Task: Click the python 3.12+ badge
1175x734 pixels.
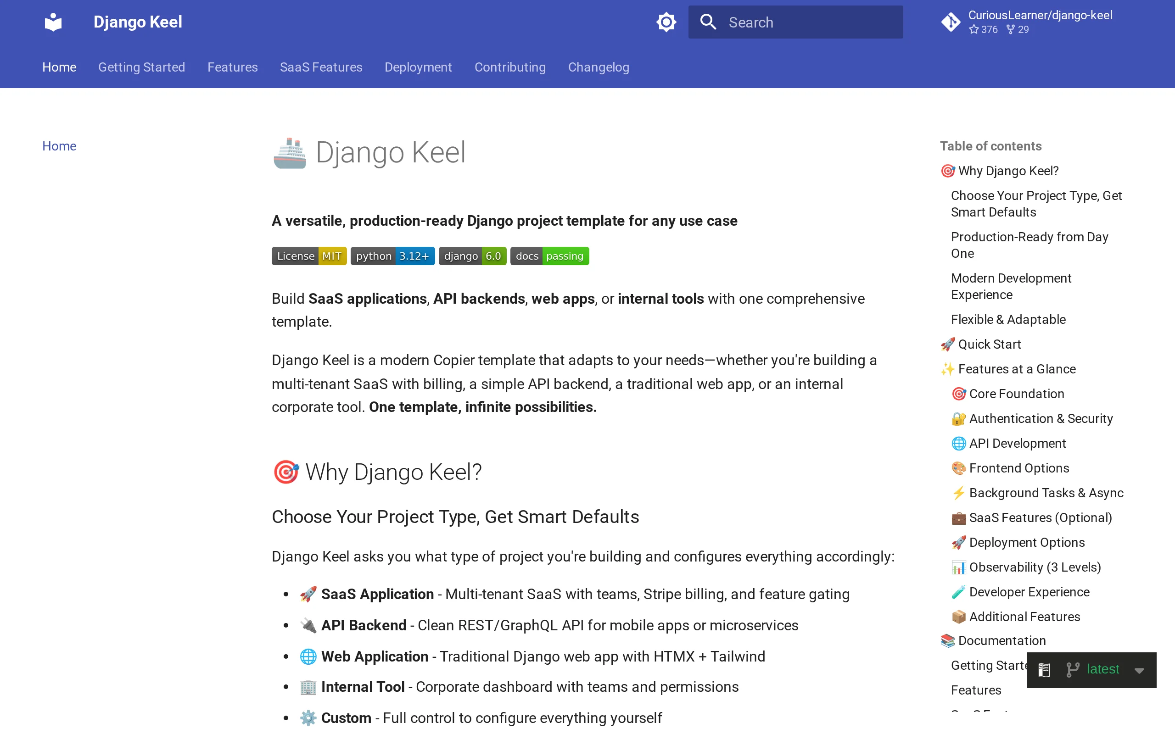Action: (x=392, y=256)
